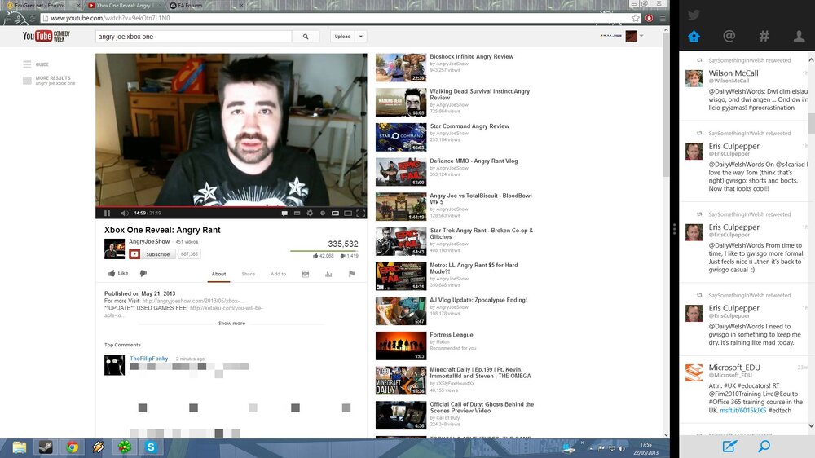Screen dimensions: 815x458
Task: Open Twitter profile person icon
Action: 799,36
